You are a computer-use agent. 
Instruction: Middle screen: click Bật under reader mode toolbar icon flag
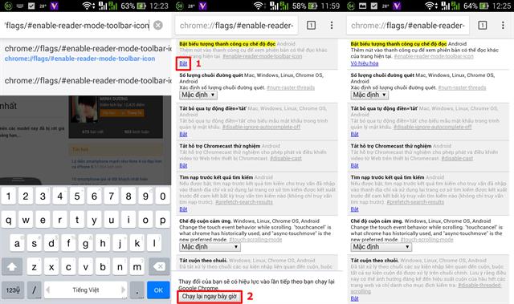[x=183, y=63]
